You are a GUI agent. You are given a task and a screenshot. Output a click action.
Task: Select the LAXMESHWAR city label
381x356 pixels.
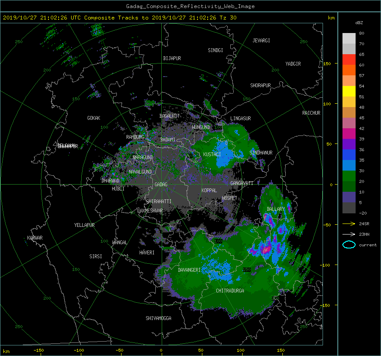pyautogui.click(x=150, y=211)
